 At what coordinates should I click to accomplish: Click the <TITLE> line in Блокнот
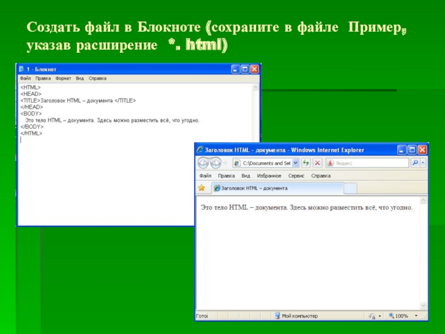78,101
